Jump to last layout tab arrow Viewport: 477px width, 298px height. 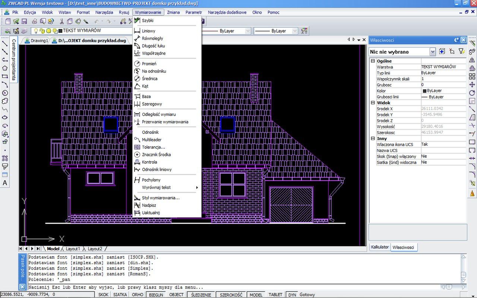coord(38,249)
